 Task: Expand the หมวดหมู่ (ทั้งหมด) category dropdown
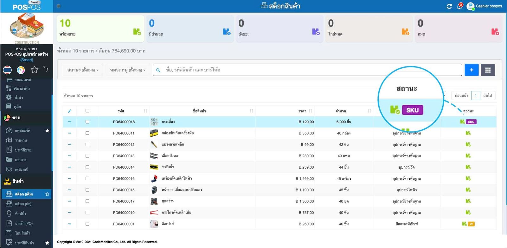coord(128,70)
